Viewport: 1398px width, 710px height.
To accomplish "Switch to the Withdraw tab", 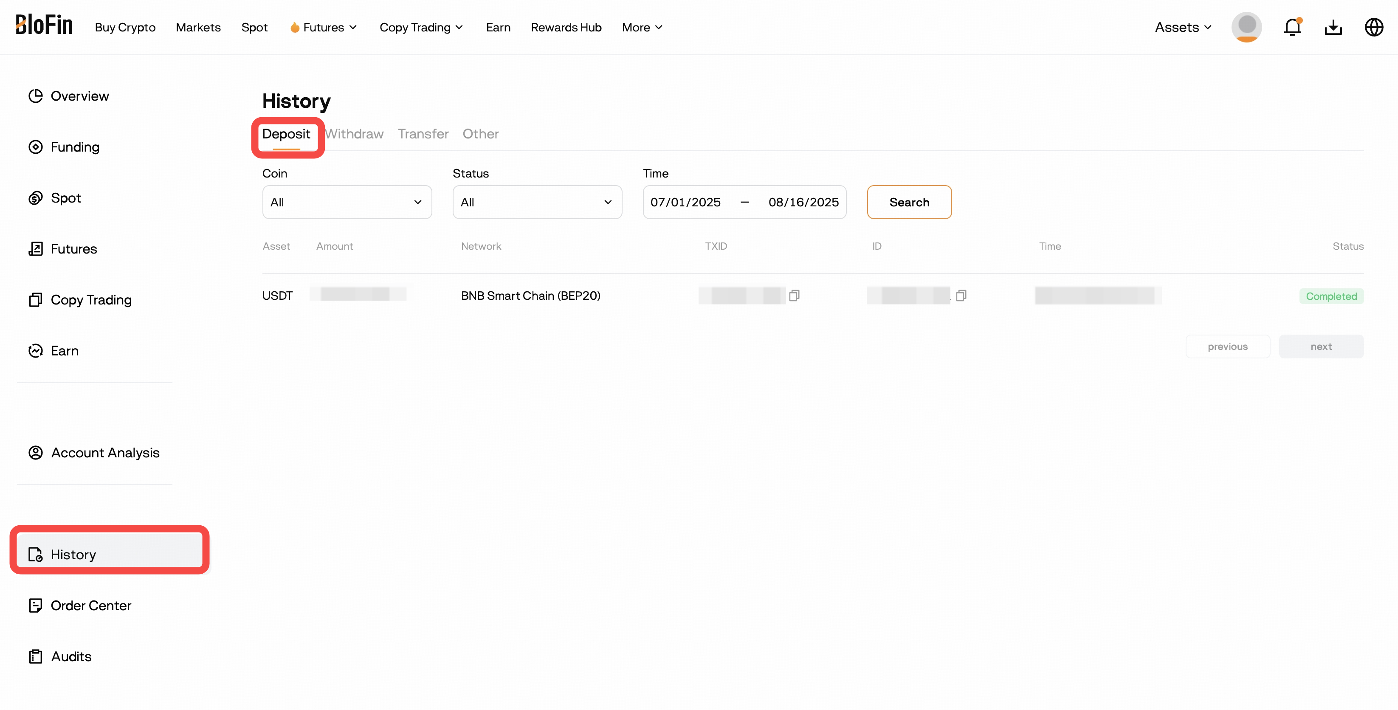I will (x=354, y=133).
